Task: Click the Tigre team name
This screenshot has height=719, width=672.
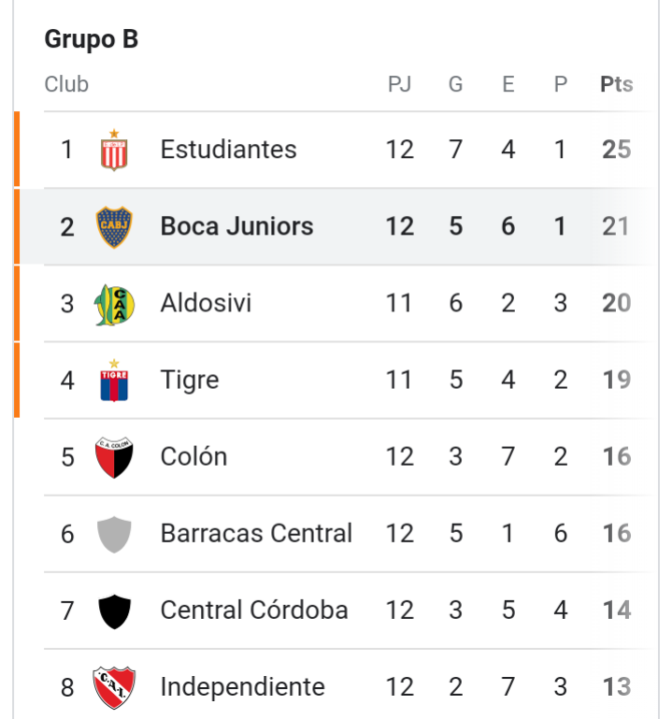Action: click(x=190, y=381)
